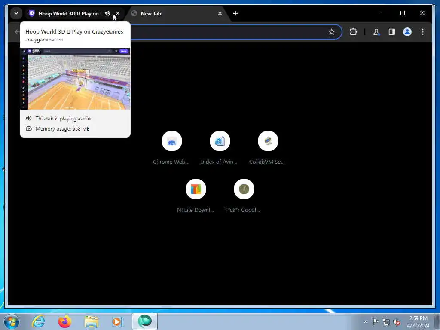
Task: Click the crazygames.com text in tab preview
Action: (x=44, y=40)
